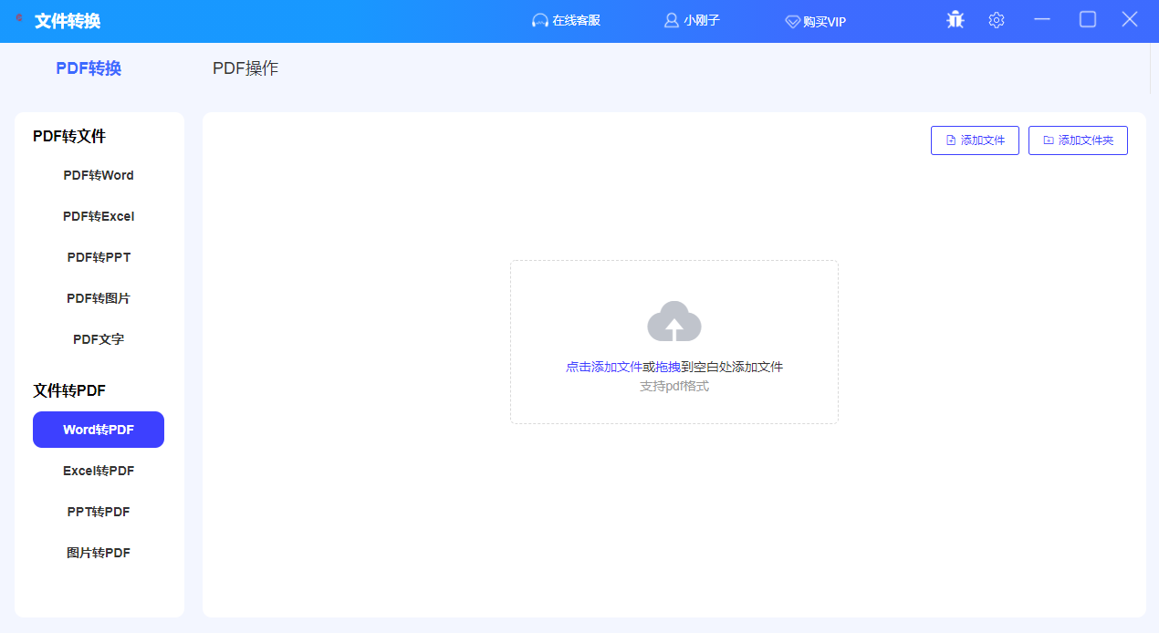Click the folder icon inside 添加文件夹 button
Viewport: 1159px width, 633px height.
pyautogui.click(x=1048, y=140)
